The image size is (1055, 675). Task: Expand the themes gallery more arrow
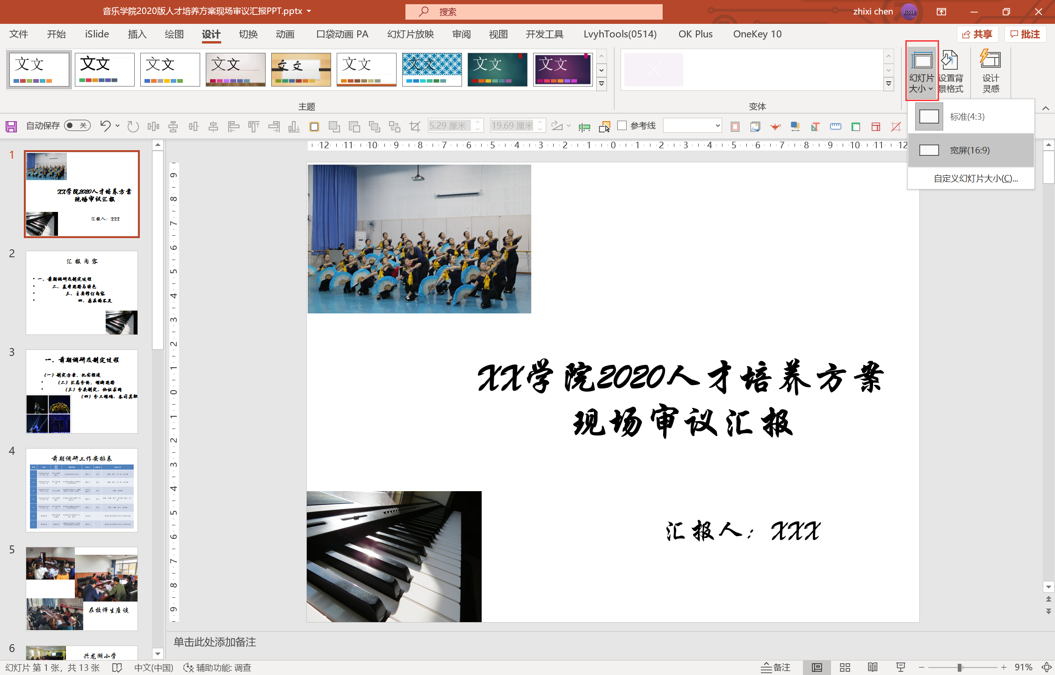[602, 84]
